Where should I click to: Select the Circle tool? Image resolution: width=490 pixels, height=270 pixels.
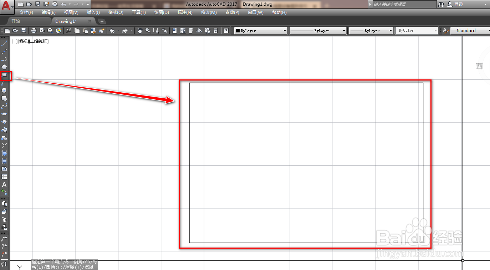point(4,90)
